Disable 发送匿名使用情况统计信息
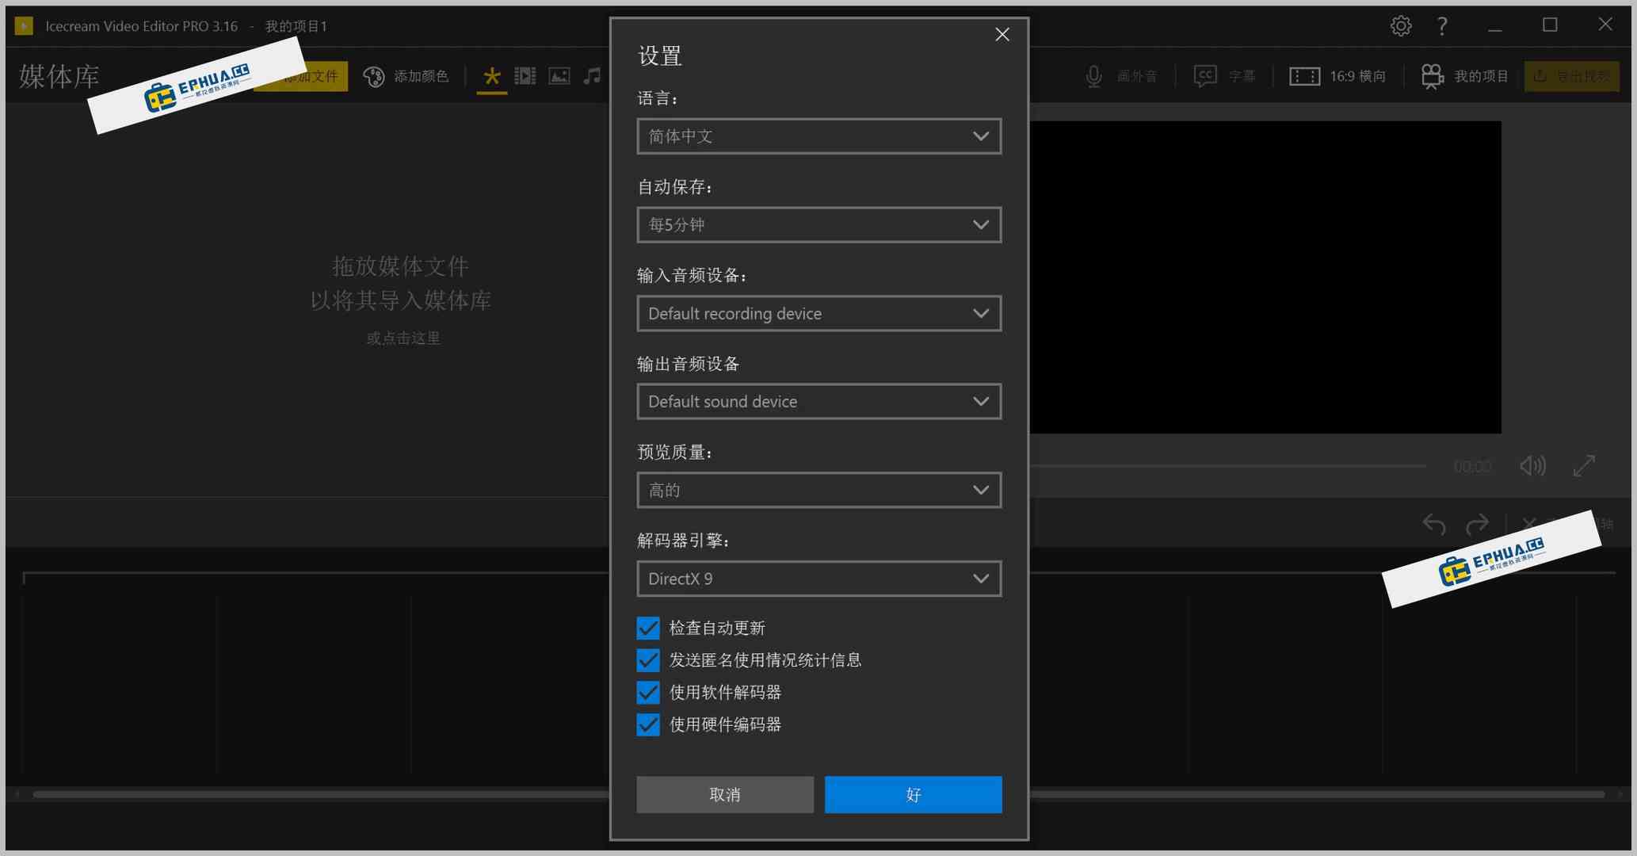This screenshot has width=1637, height=856. pos(647,660)
